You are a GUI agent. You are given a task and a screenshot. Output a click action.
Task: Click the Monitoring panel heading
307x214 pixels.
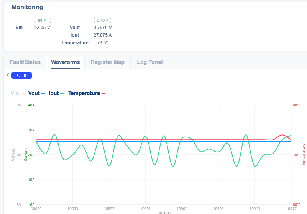click(27, 7)
